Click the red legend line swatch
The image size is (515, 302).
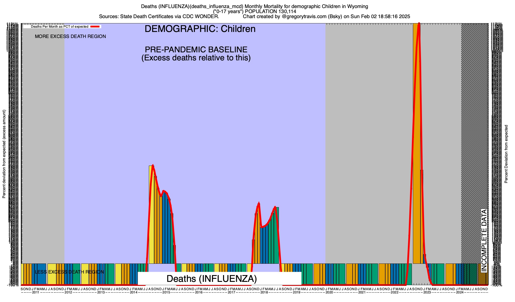point(95,26)
